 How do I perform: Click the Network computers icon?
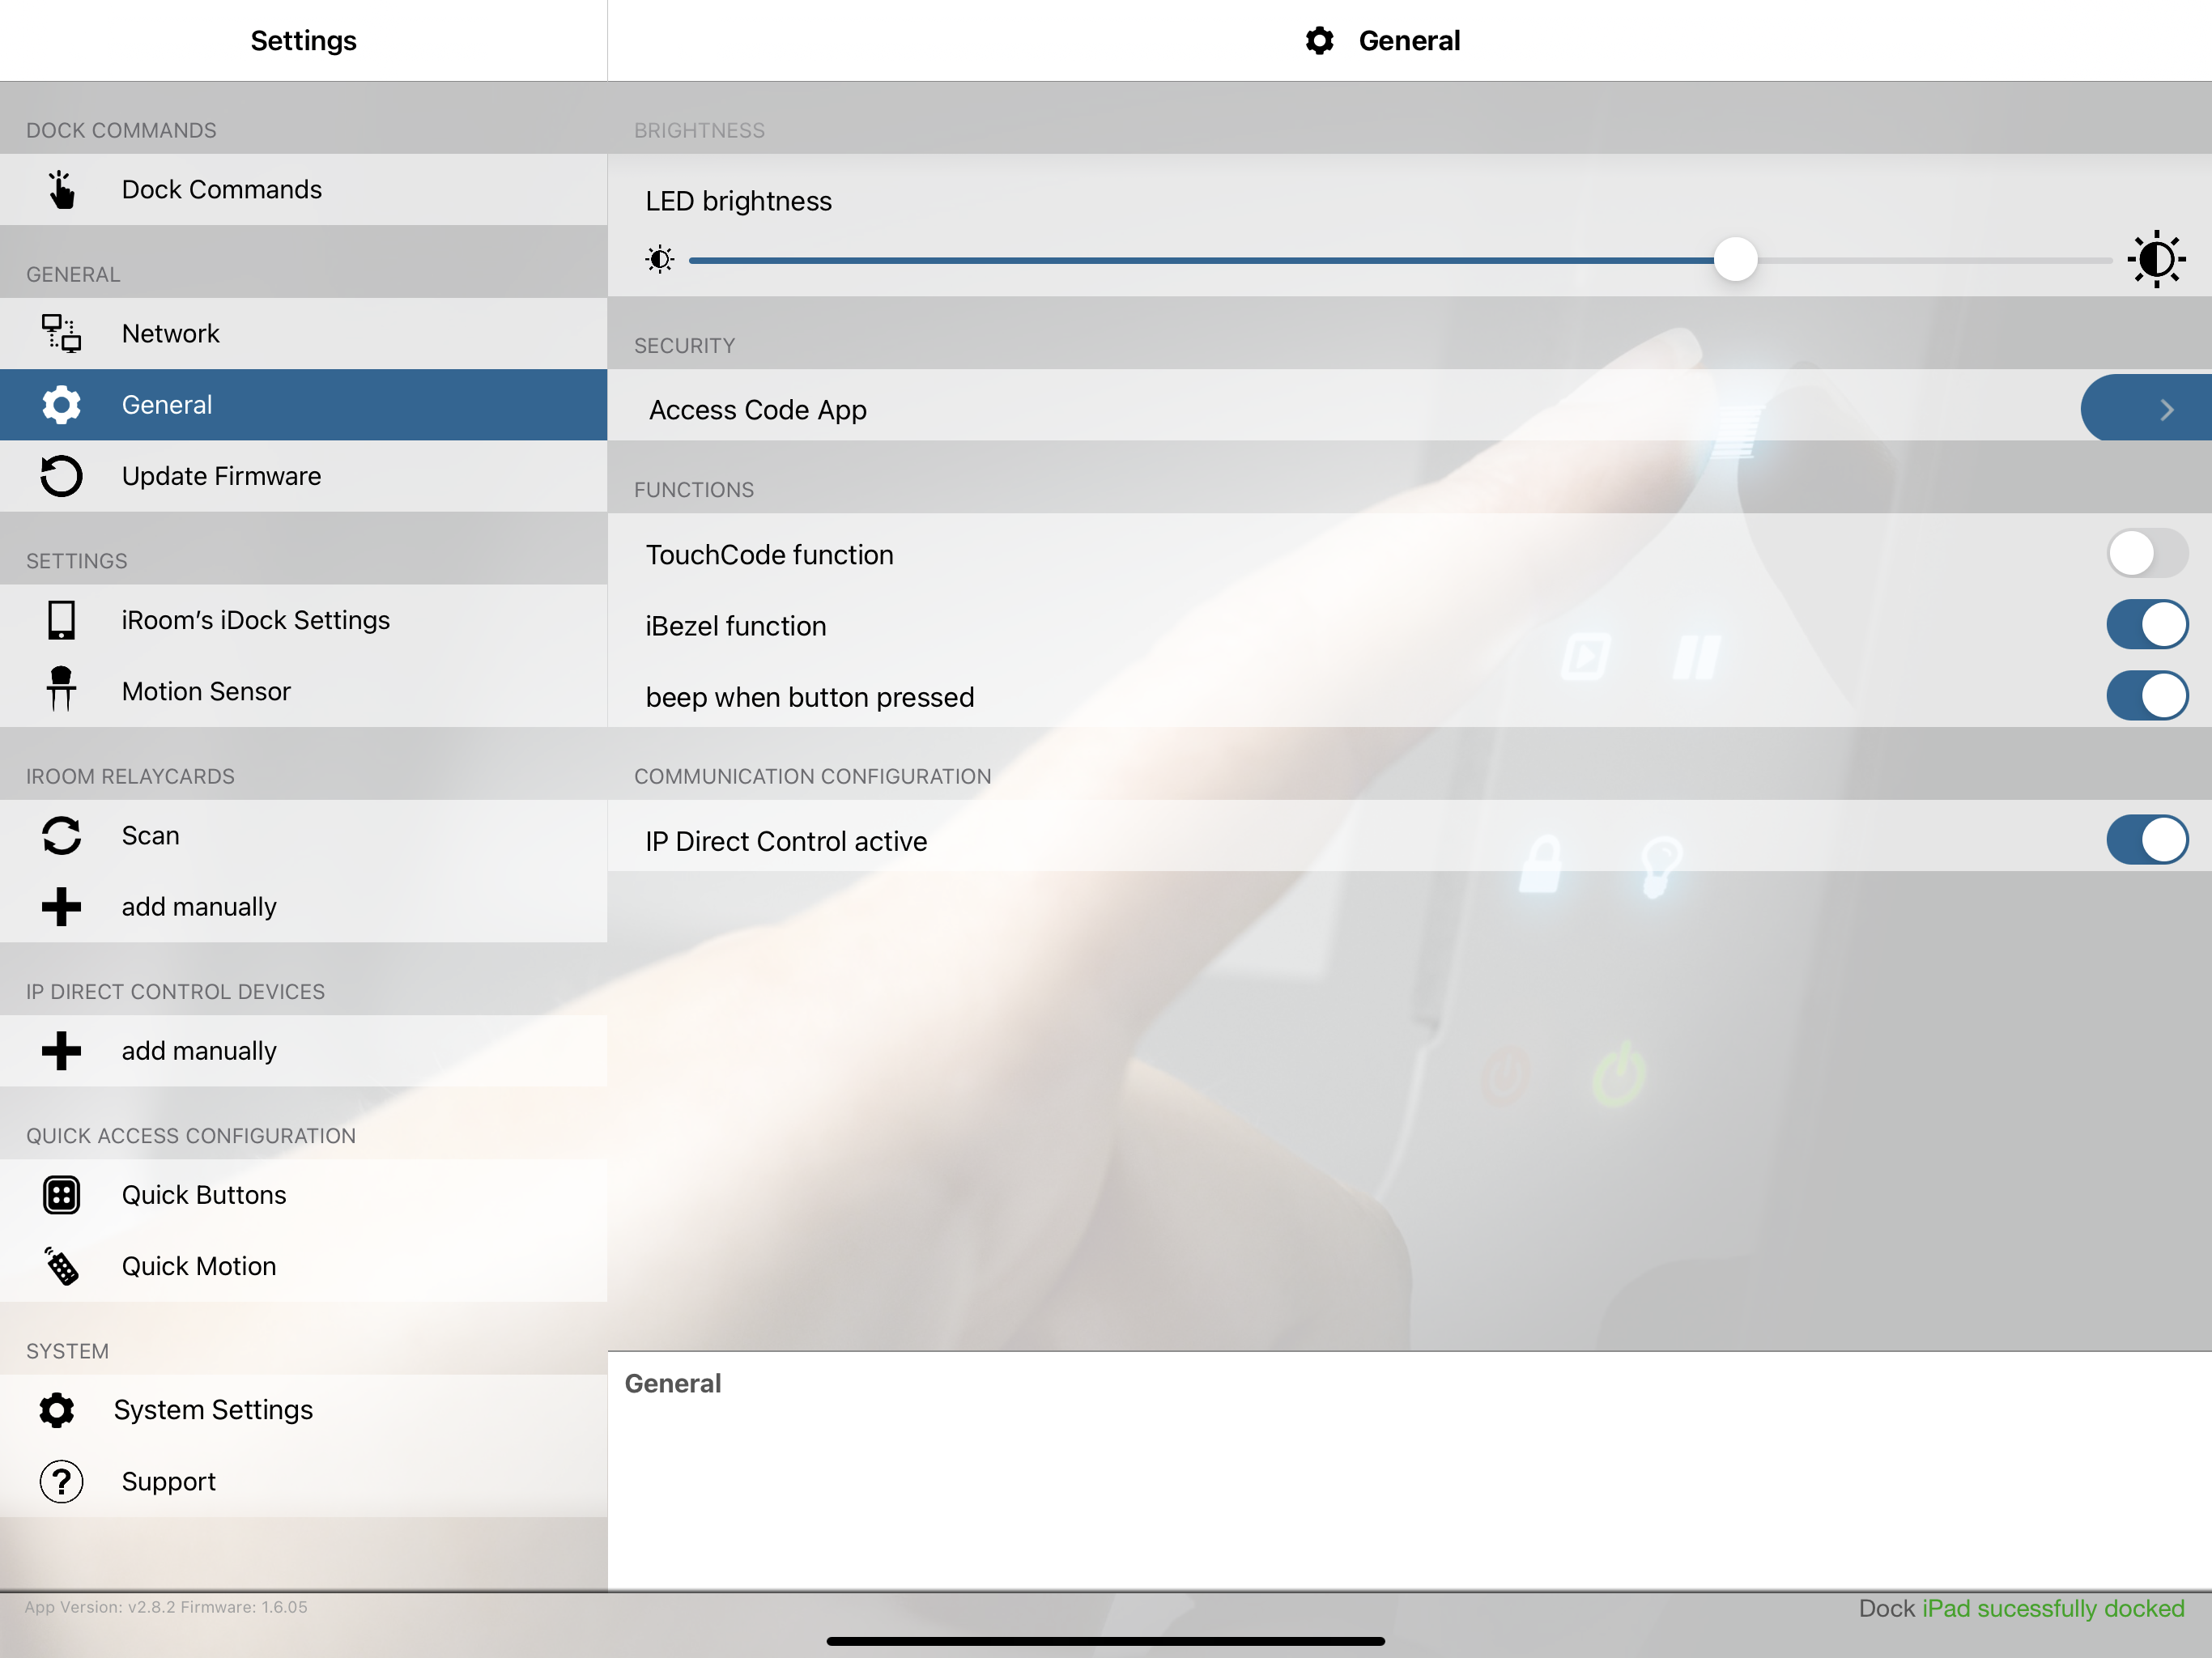pyautogui.click(x=61, y=333)
